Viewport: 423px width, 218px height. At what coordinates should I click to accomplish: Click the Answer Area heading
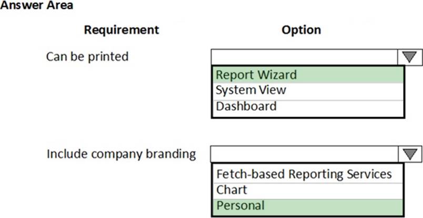pyautogui.click(x=37, y=5)
